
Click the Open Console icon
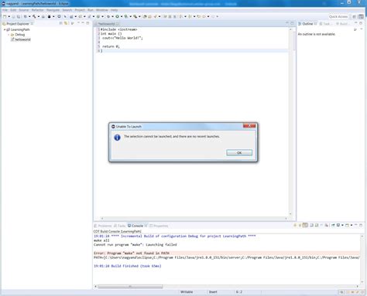click(x=347, y=225)
